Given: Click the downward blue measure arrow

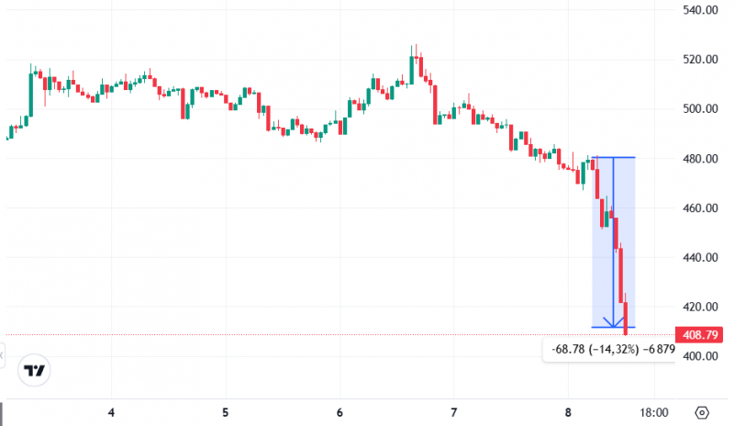Looking at the screenshot, I should coord(613,242).
